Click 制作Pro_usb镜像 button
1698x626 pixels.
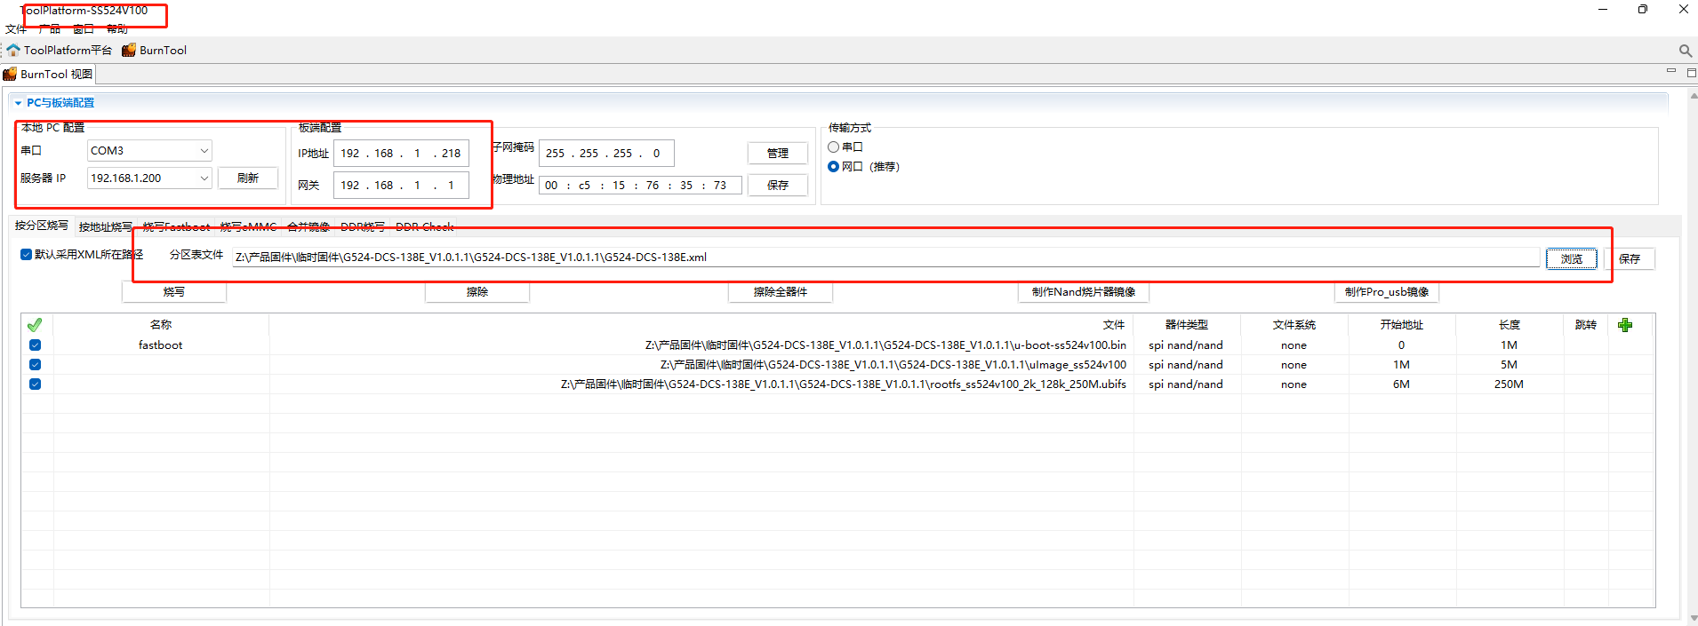tap(1387, 292)
